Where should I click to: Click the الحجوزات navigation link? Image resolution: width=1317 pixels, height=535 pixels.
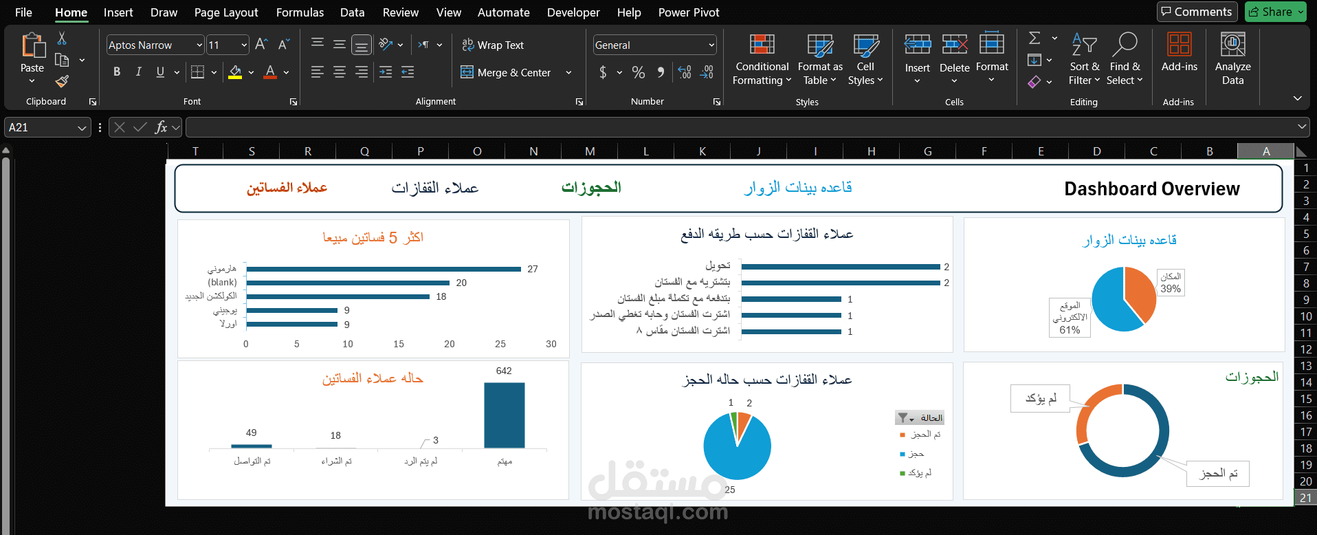click(x=591, y=188)
